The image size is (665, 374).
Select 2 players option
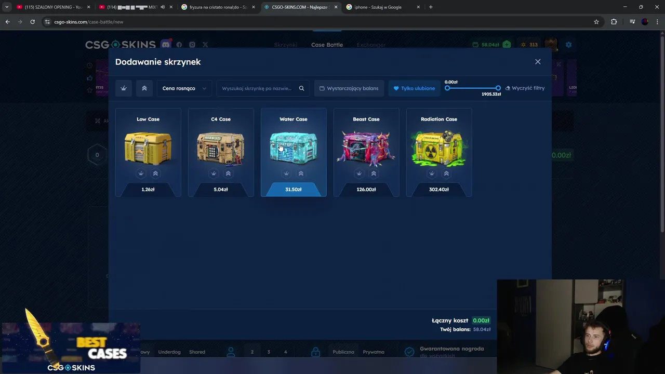252,352
